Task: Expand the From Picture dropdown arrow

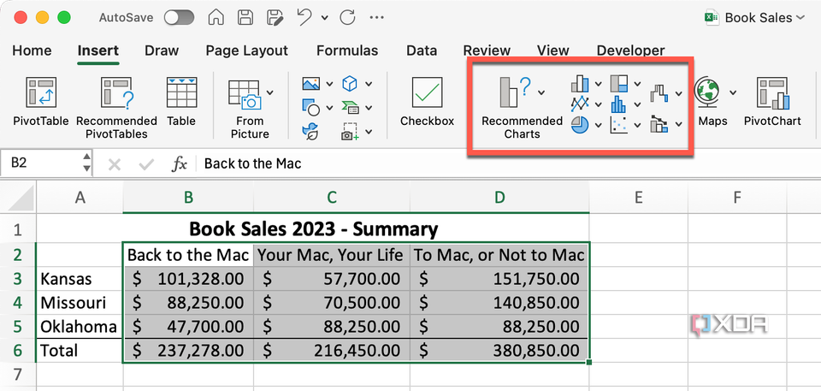Action: (x=269, y=92)
